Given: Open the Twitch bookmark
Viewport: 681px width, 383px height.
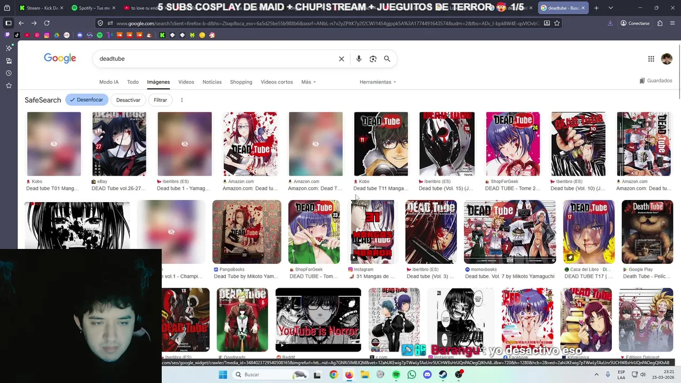Looking at the screenshot, I should (7, 35).
